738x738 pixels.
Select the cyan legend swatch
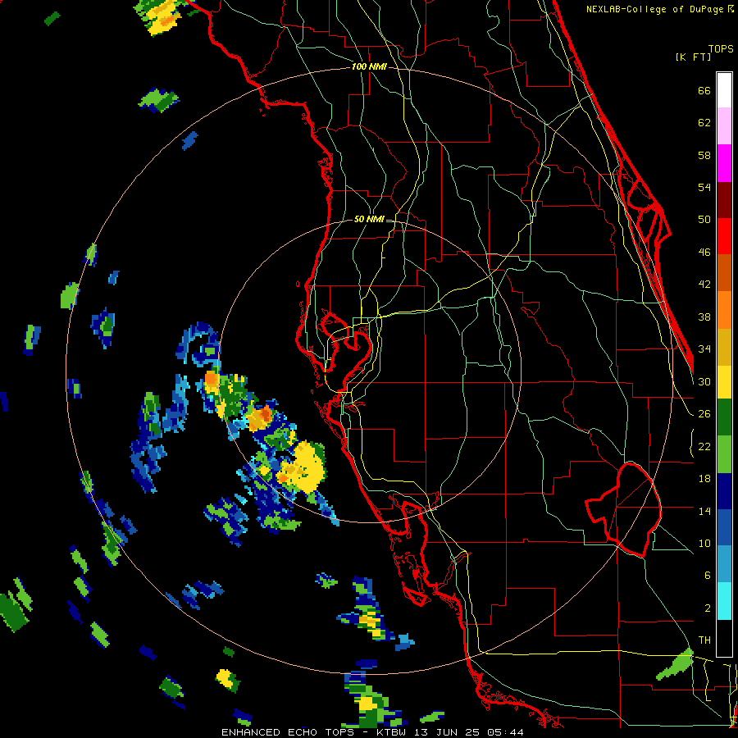point(724,601)
